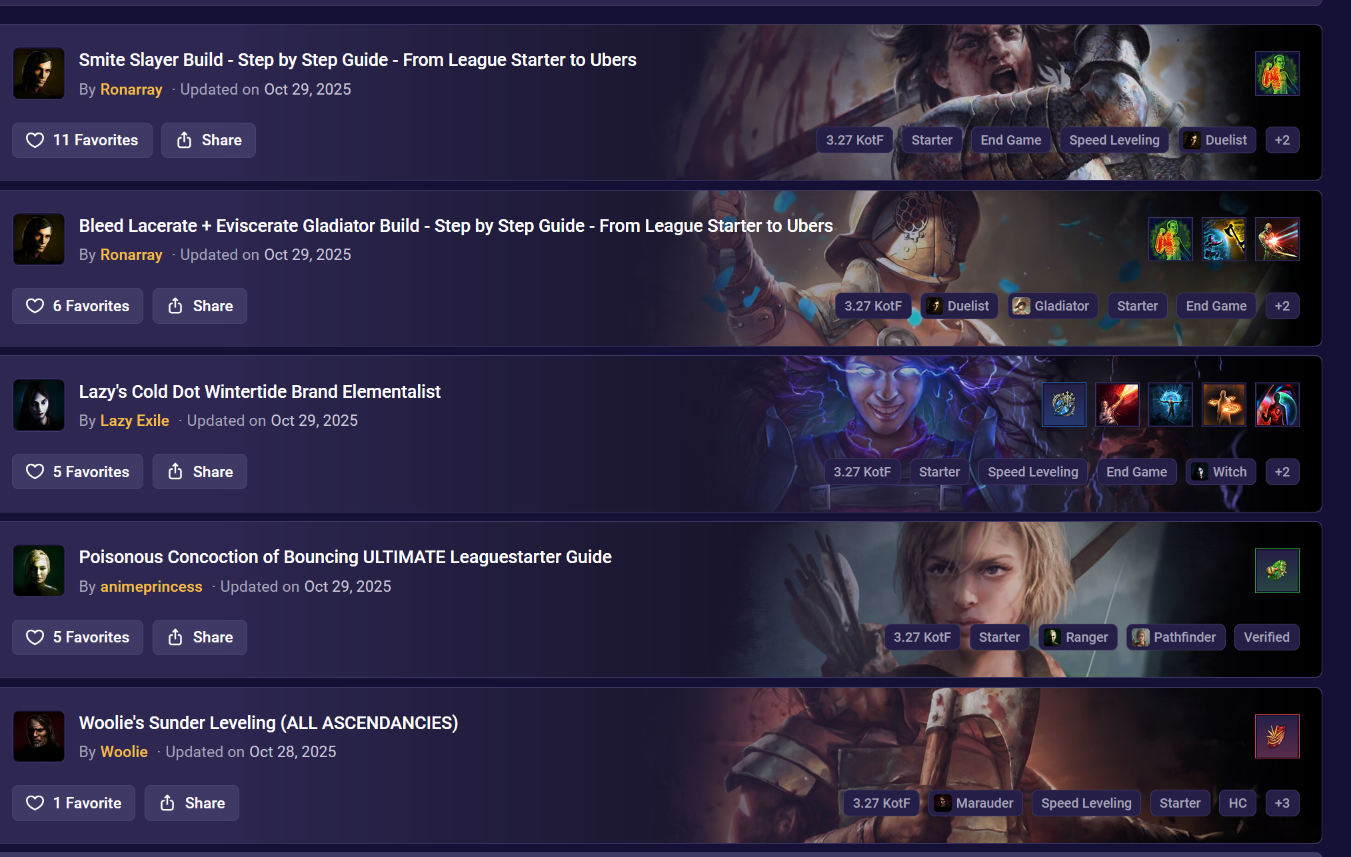The image size is (1351, 857).
Task: Open Lazy's Cold Dot Wintertide Brand Elementalist
Action: (259, 392)
